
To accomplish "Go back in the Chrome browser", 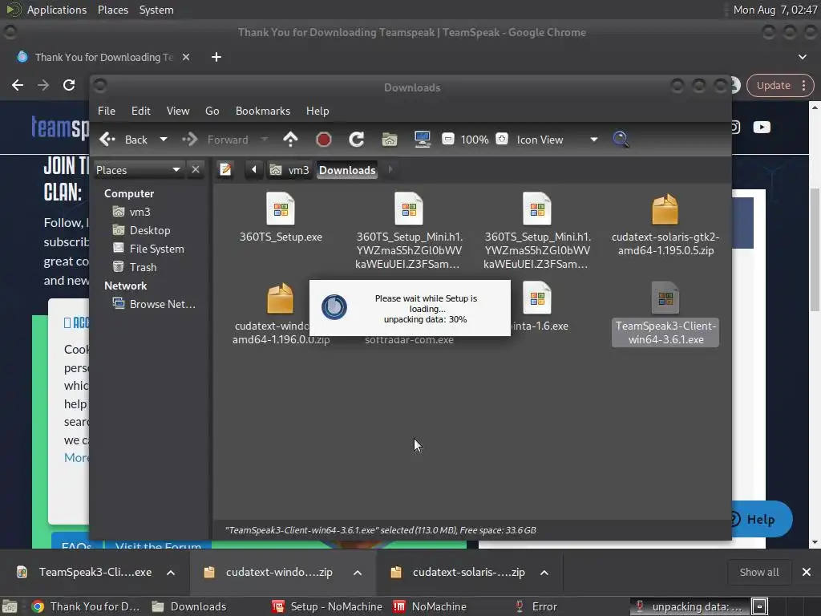I will pos(18,85).
